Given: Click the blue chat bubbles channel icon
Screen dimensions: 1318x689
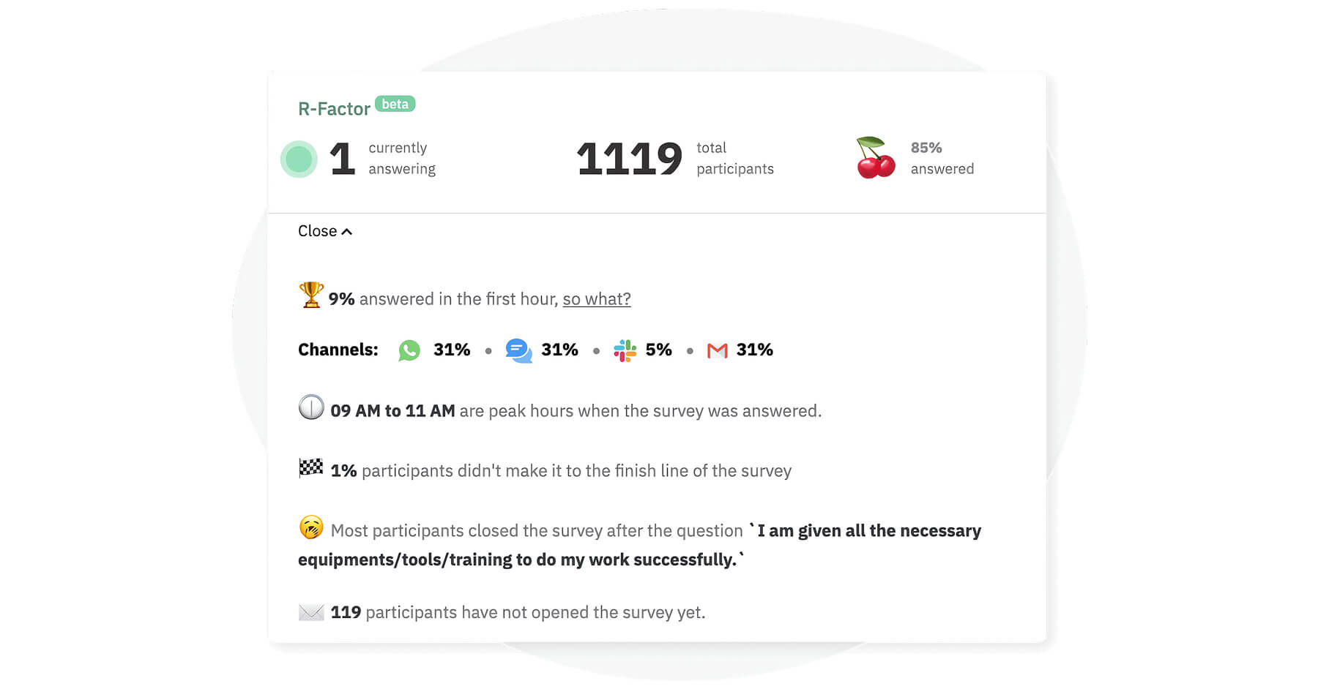Looking at the screenshot, I should tap(518, 350).
